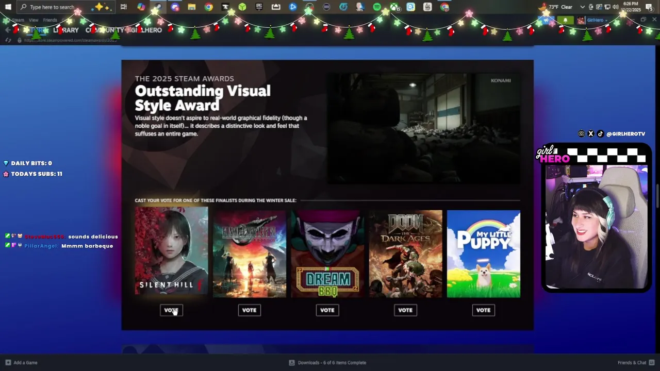Switch to Steam on the taskbar
Screen dimensions: 660x371
click(158, 7)
